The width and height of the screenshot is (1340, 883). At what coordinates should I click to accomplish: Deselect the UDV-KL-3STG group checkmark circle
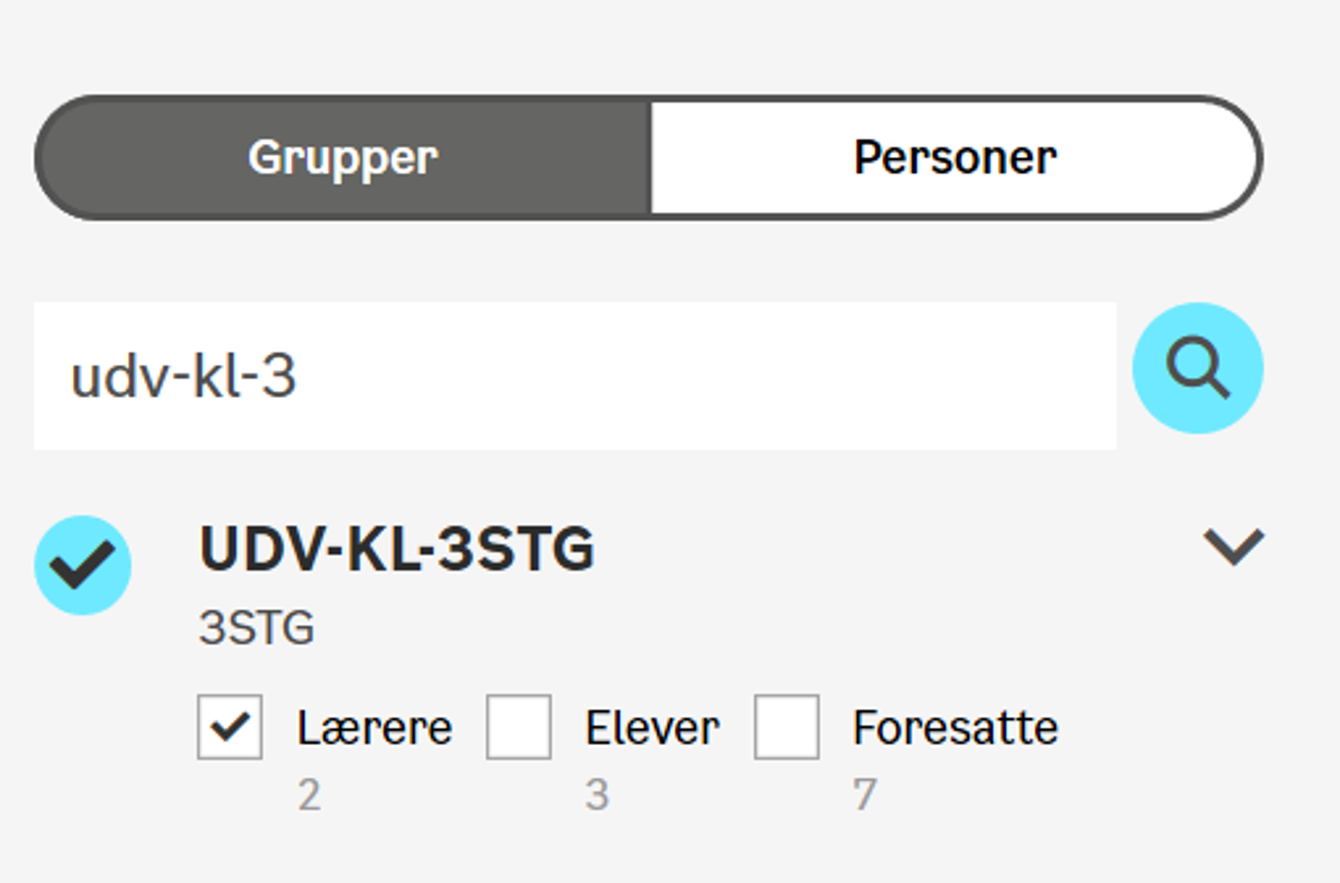coord(83,565)
